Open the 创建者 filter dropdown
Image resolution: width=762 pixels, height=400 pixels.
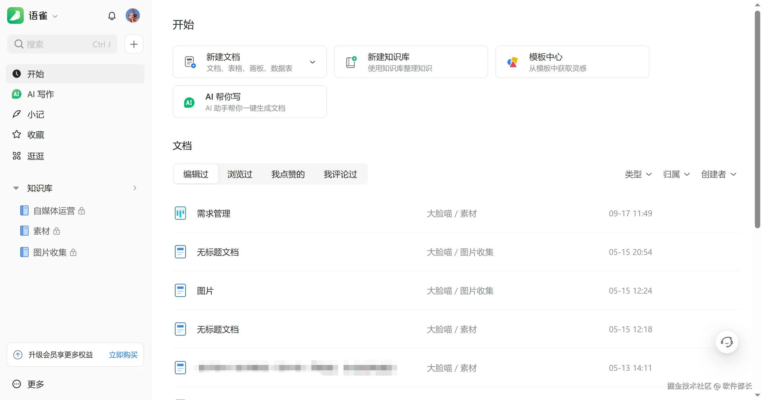click(718, 174)
